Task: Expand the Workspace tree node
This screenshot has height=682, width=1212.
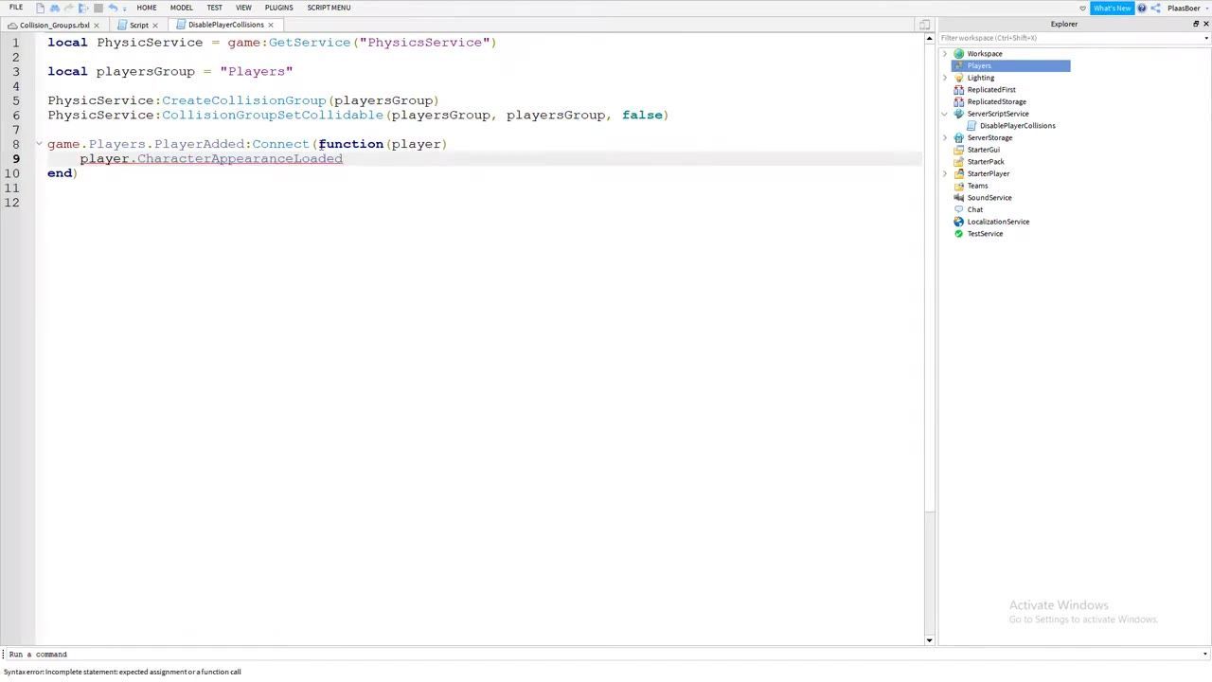Action: pos(945,54)
